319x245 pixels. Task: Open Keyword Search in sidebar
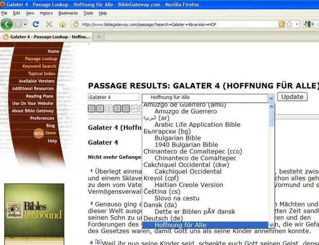[x=39, y=66]
